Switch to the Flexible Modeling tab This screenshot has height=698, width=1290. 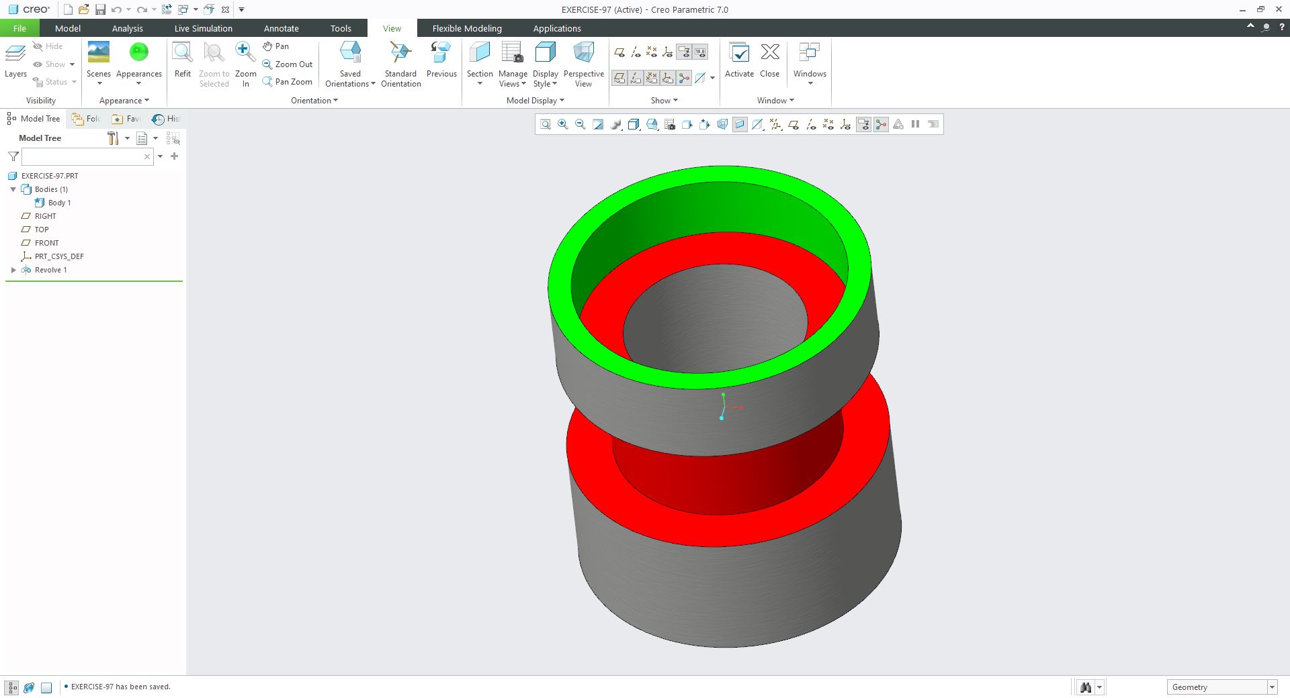point(467,28)
